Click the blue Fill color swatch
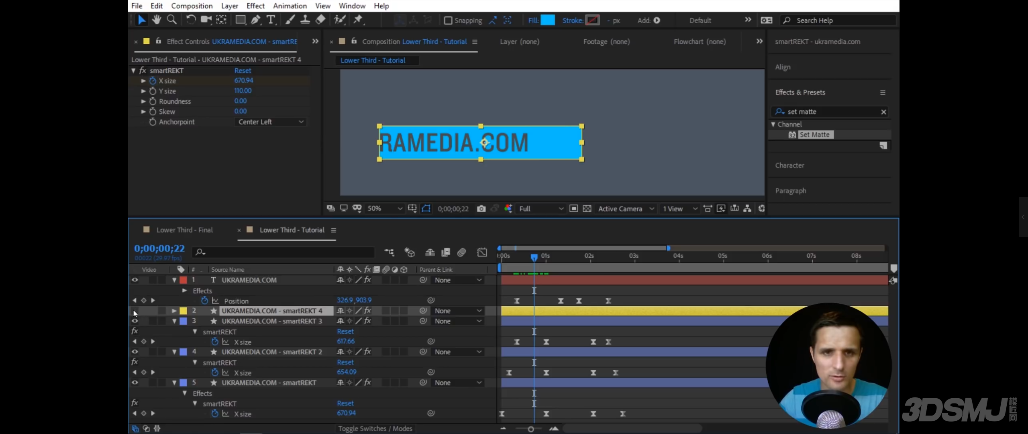This screenshot has height=434, width=1028. click(x=548, y=20)
